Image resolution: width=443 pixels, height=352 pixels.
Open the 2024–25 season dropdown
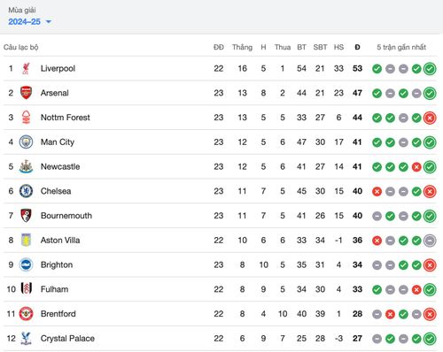tap(29, 21)
